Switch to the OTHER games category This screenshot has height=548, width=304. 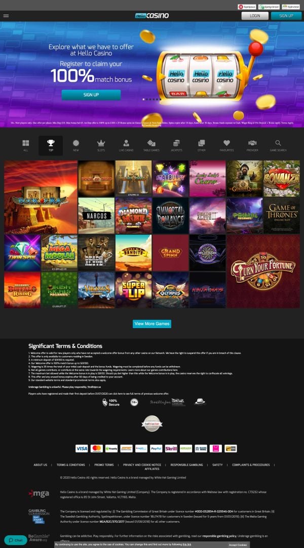coord(202,145)
